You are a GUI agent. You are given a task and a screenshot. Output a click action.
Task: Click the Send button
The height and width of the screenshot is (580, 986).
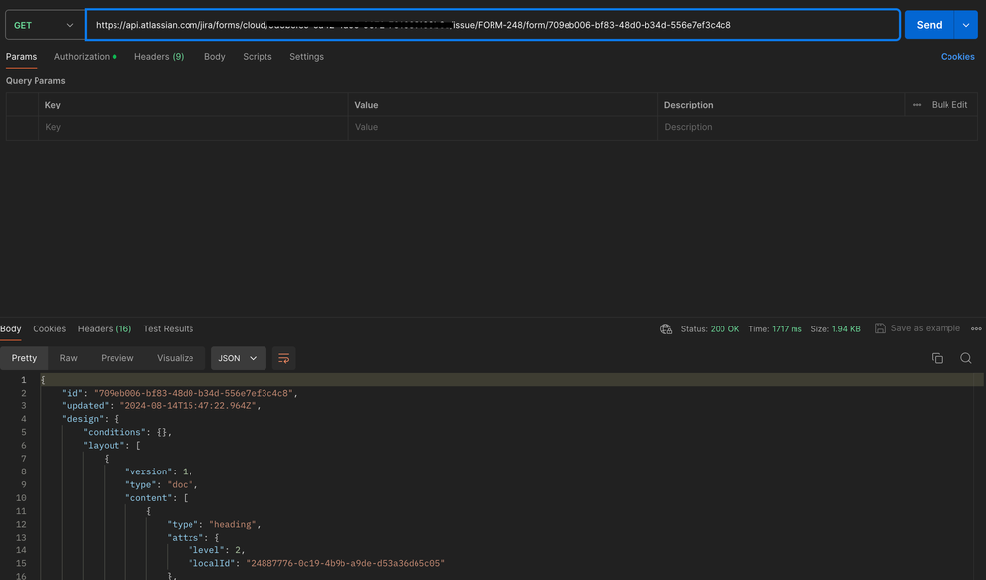tap(928, 24)
